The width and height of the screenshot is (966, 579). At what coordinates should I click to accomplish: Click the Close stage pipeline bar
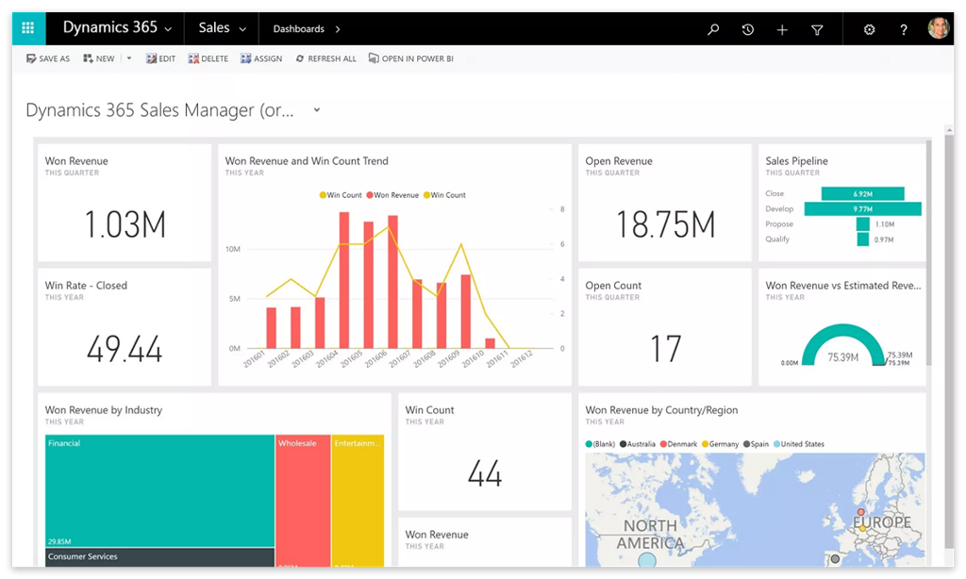[x=862, y=194]
